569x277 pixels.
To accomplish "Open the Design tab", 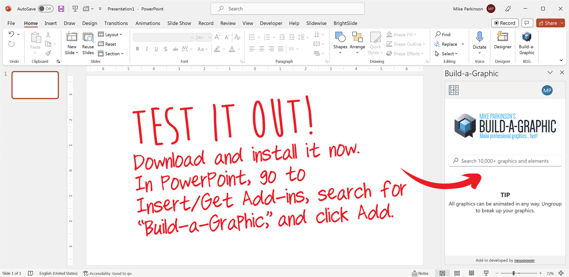I will (x=90, y=23).
